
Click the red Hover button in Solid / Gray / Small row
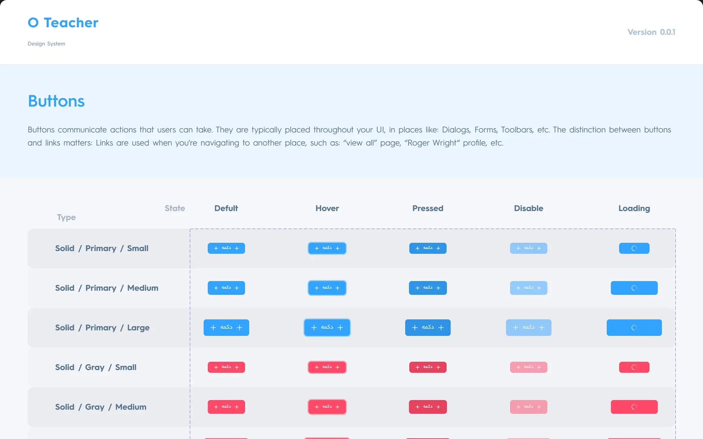pyautogui.click(x=327, y=367)
